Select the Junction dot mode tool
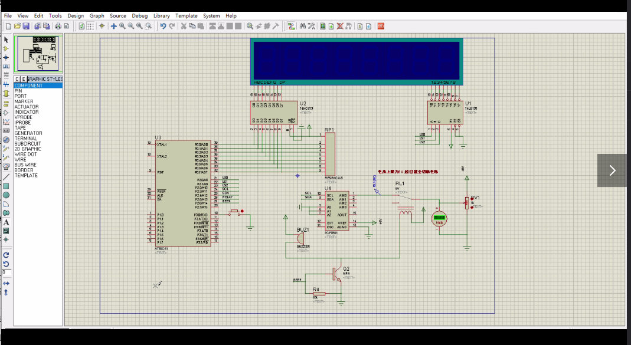 6,58
